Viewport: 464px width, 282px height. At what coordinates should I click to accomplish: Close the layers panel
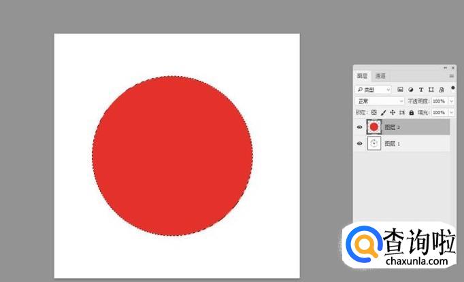(452, 68)
